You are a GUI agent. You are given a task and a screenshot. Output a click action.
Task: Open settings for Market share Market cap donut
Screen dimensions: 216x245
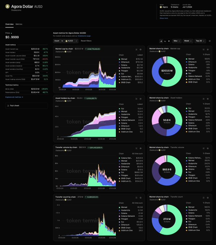coord(208,49)
